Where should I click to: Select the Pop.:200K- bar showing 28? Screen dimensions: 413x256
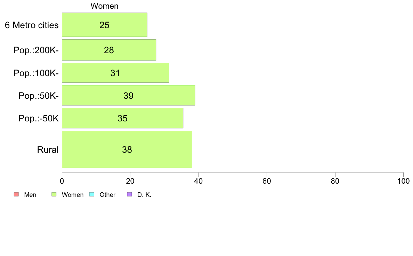(109, 50)
